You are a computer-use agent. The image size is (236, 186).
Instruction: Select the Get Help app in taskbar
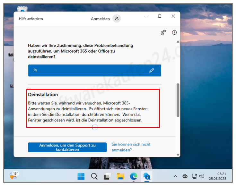147,176
